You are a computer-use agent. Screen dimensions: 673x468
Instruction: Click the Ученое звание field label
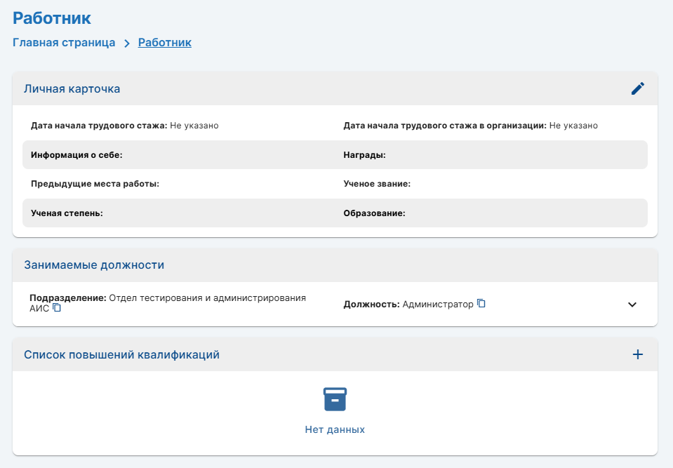coord(377,184)
